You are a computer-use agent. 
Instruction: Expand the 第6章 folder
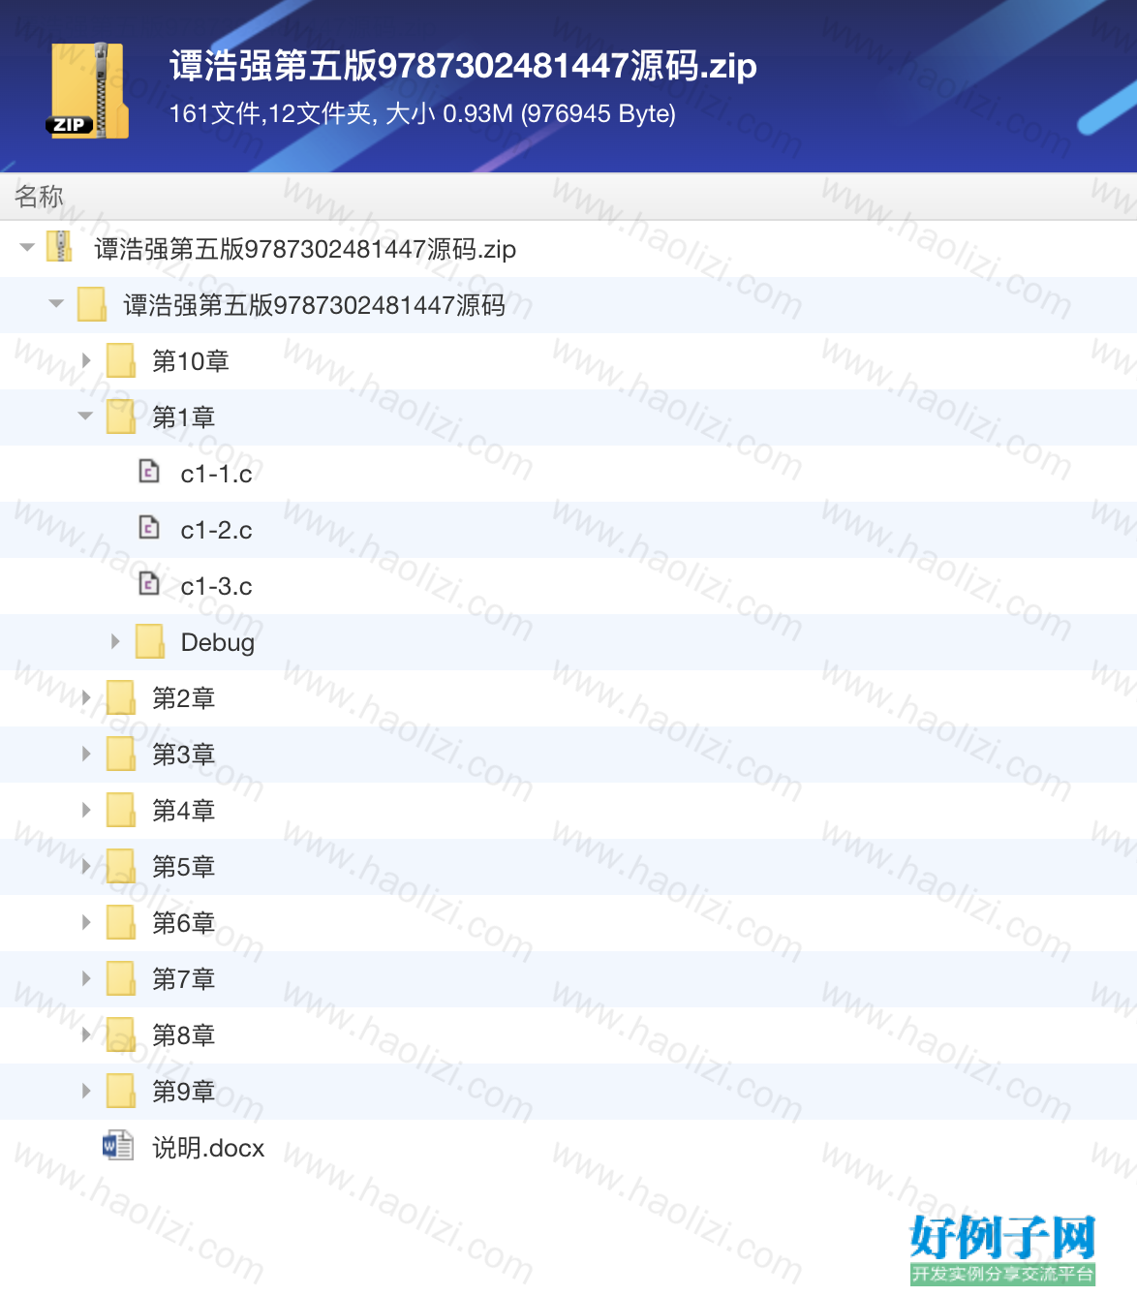pyautogui.click(x=86, y=922)
